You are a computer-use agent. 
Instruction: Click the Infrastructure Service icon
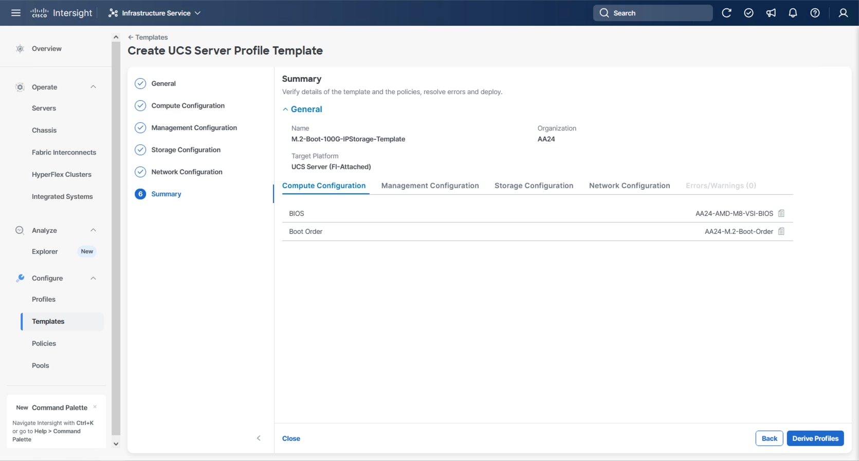click(x=113, y=13)
